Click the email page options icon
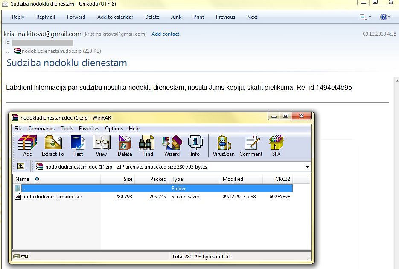This screenshot has height=269, width=399. (363, 17)
